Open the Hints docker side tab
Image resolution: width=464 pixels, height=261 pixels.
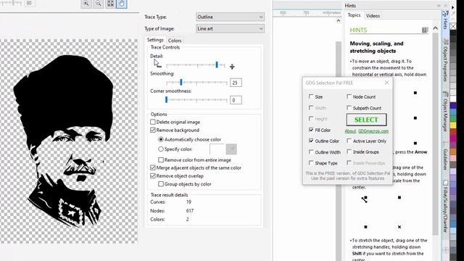445,20
